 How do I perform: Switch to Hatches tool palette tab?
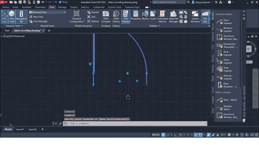212,69
